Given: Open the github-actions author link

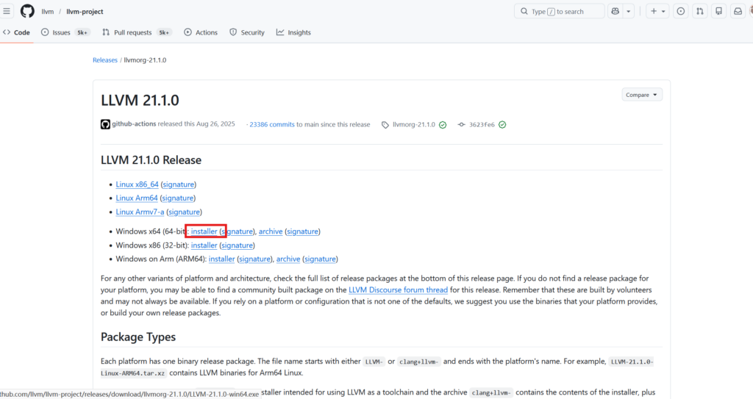Looking at the screenshot, I should (134, 124).
